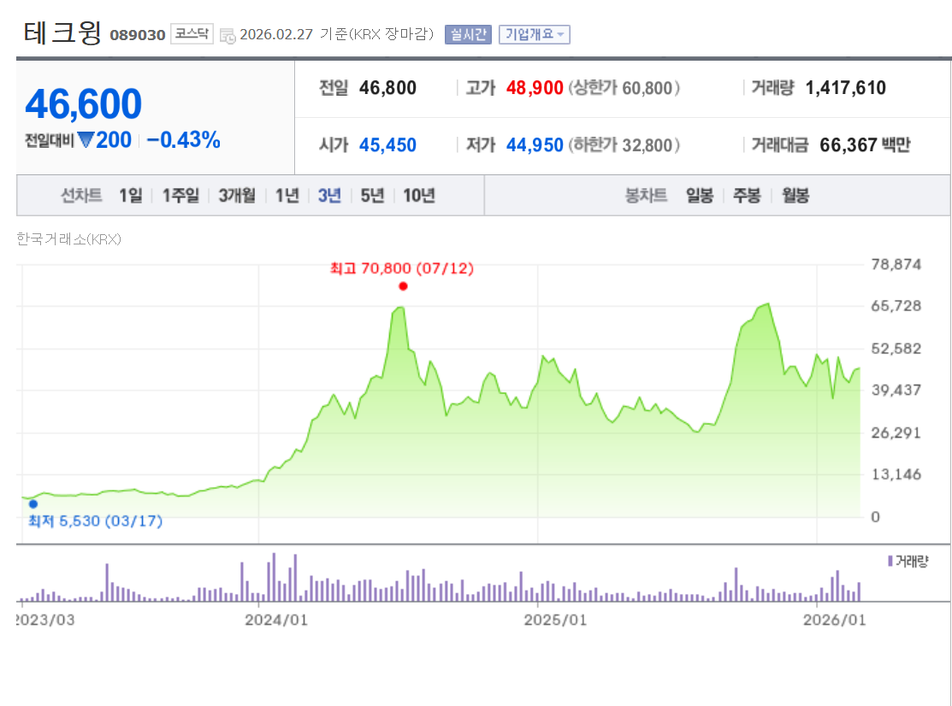Select the 3개월 line chart tab

coord(237,195)
